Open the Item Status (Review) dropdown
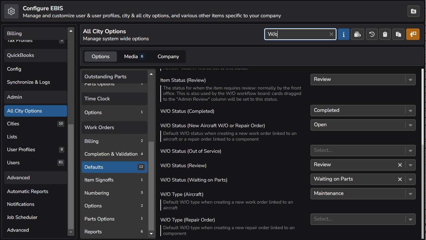Screen dimensions: 426x240 [410, 79]
